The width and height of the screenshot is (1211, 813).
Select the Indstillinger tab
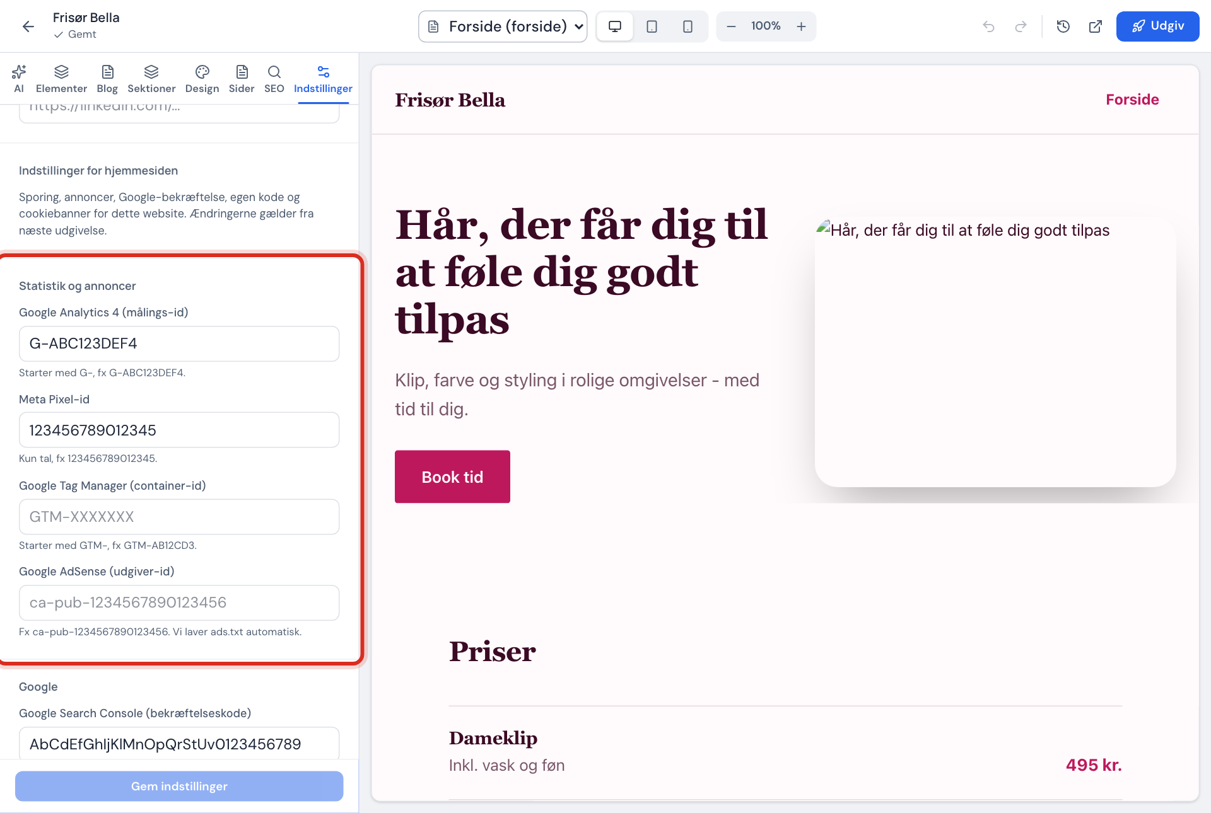pos(323,79)
